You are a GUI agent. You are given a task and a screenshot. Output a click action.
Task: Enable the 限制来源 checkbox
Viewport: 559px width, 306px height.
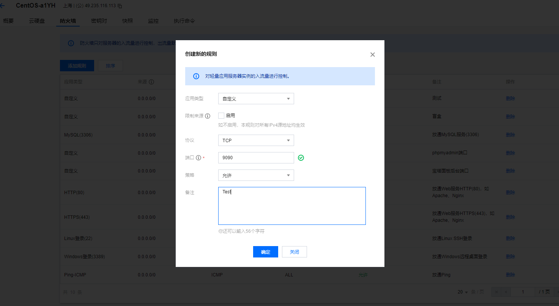click(221, 116)
